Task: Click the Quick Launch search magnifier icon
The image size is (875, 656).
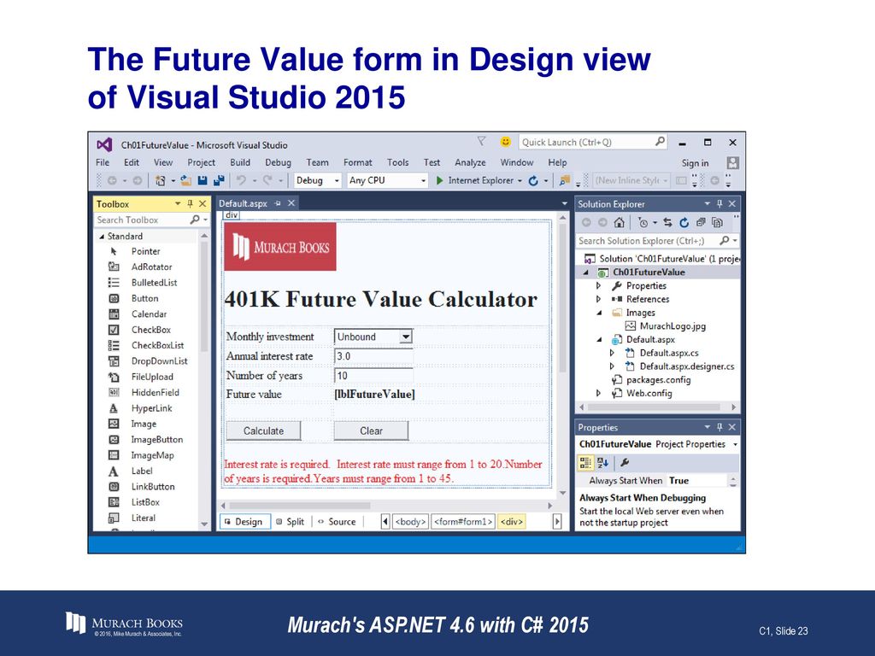Action: click(660, 142)
